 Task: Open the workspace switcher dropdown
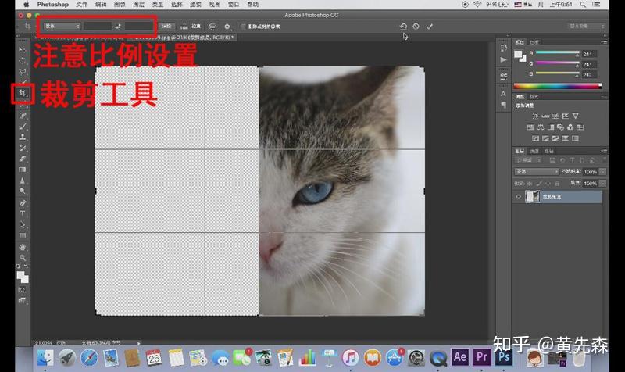click(x=587, y=27)
